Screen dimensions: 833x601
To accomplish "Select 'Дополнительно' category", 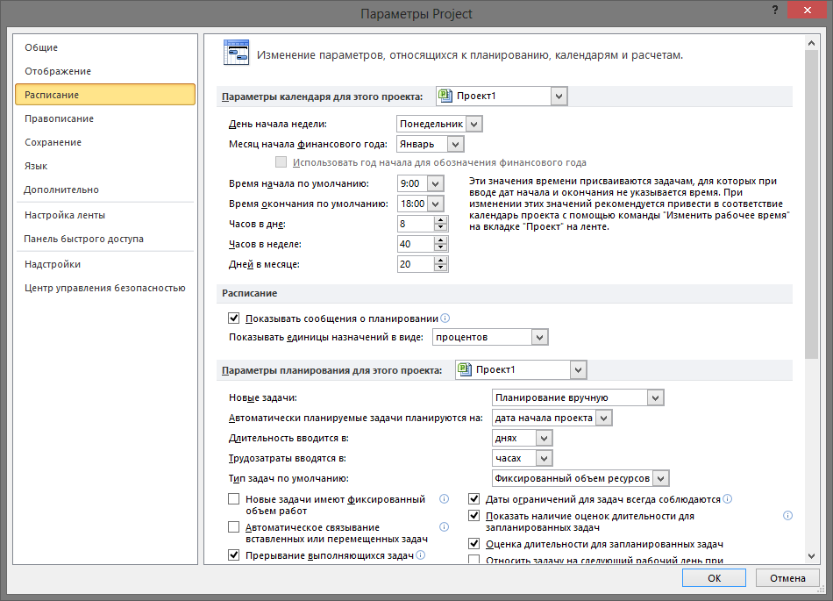I will (105, 190).
